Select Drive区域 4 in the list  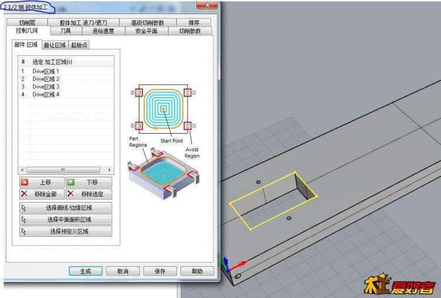66,94
